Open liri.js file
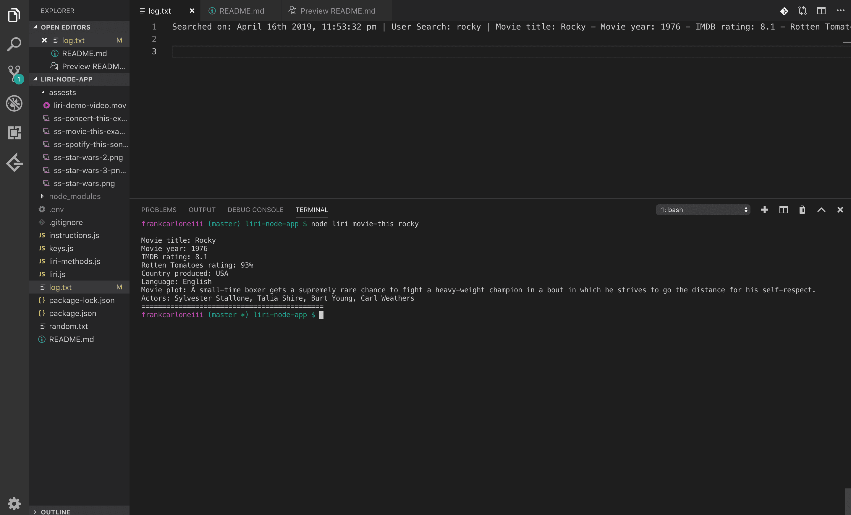This screenshot has height=515, width=851. [x=80, y=274]
